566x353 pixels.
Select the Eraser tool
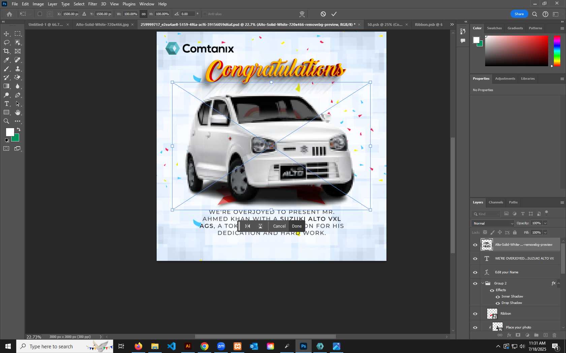pyautogui.click(x=18, y=77)
